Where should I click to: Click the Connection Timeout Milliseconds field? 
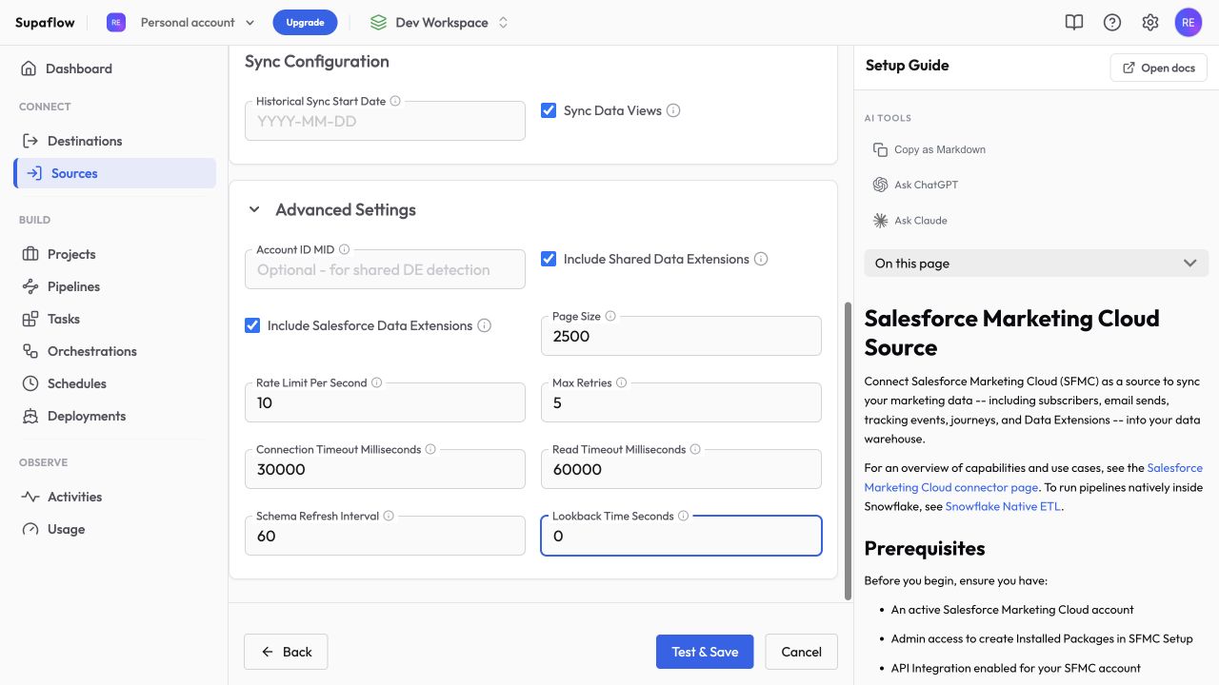point(385,469)
